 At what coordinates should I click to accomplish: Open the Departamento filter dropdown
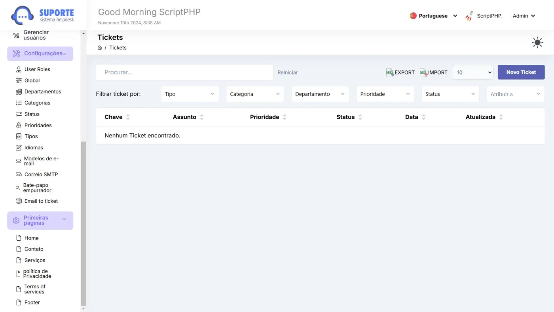[320, 94]
